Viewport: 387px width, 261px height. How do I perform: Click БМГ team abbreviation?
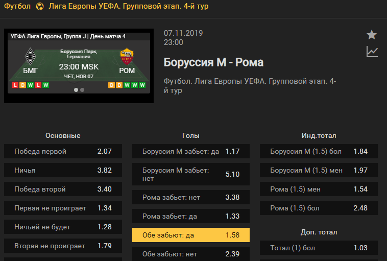(30, 70)
